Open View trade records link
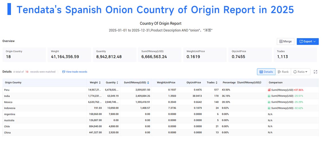This screenshot has width=322, height=150. click(x=75, y=72)
